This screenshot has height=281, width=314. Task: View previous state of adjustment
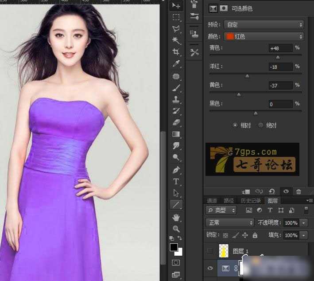pos(259,191)
